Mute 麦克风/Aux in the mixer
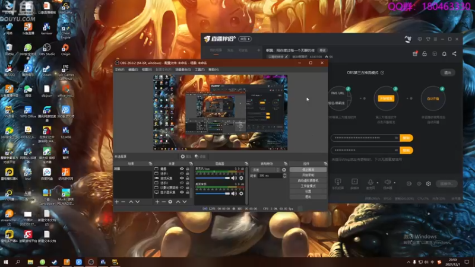The image size is (475, 267). [x=234, y=178]
